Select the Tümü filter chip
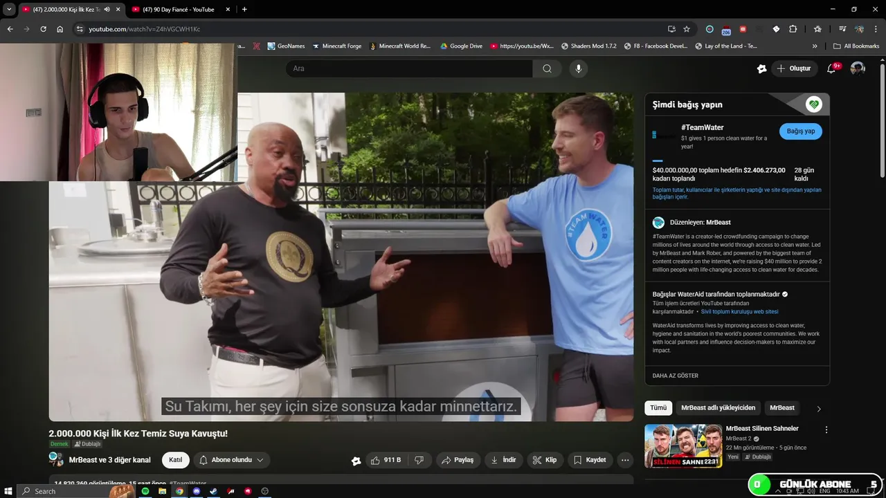The image size is (886, 498). pos(658,408)
